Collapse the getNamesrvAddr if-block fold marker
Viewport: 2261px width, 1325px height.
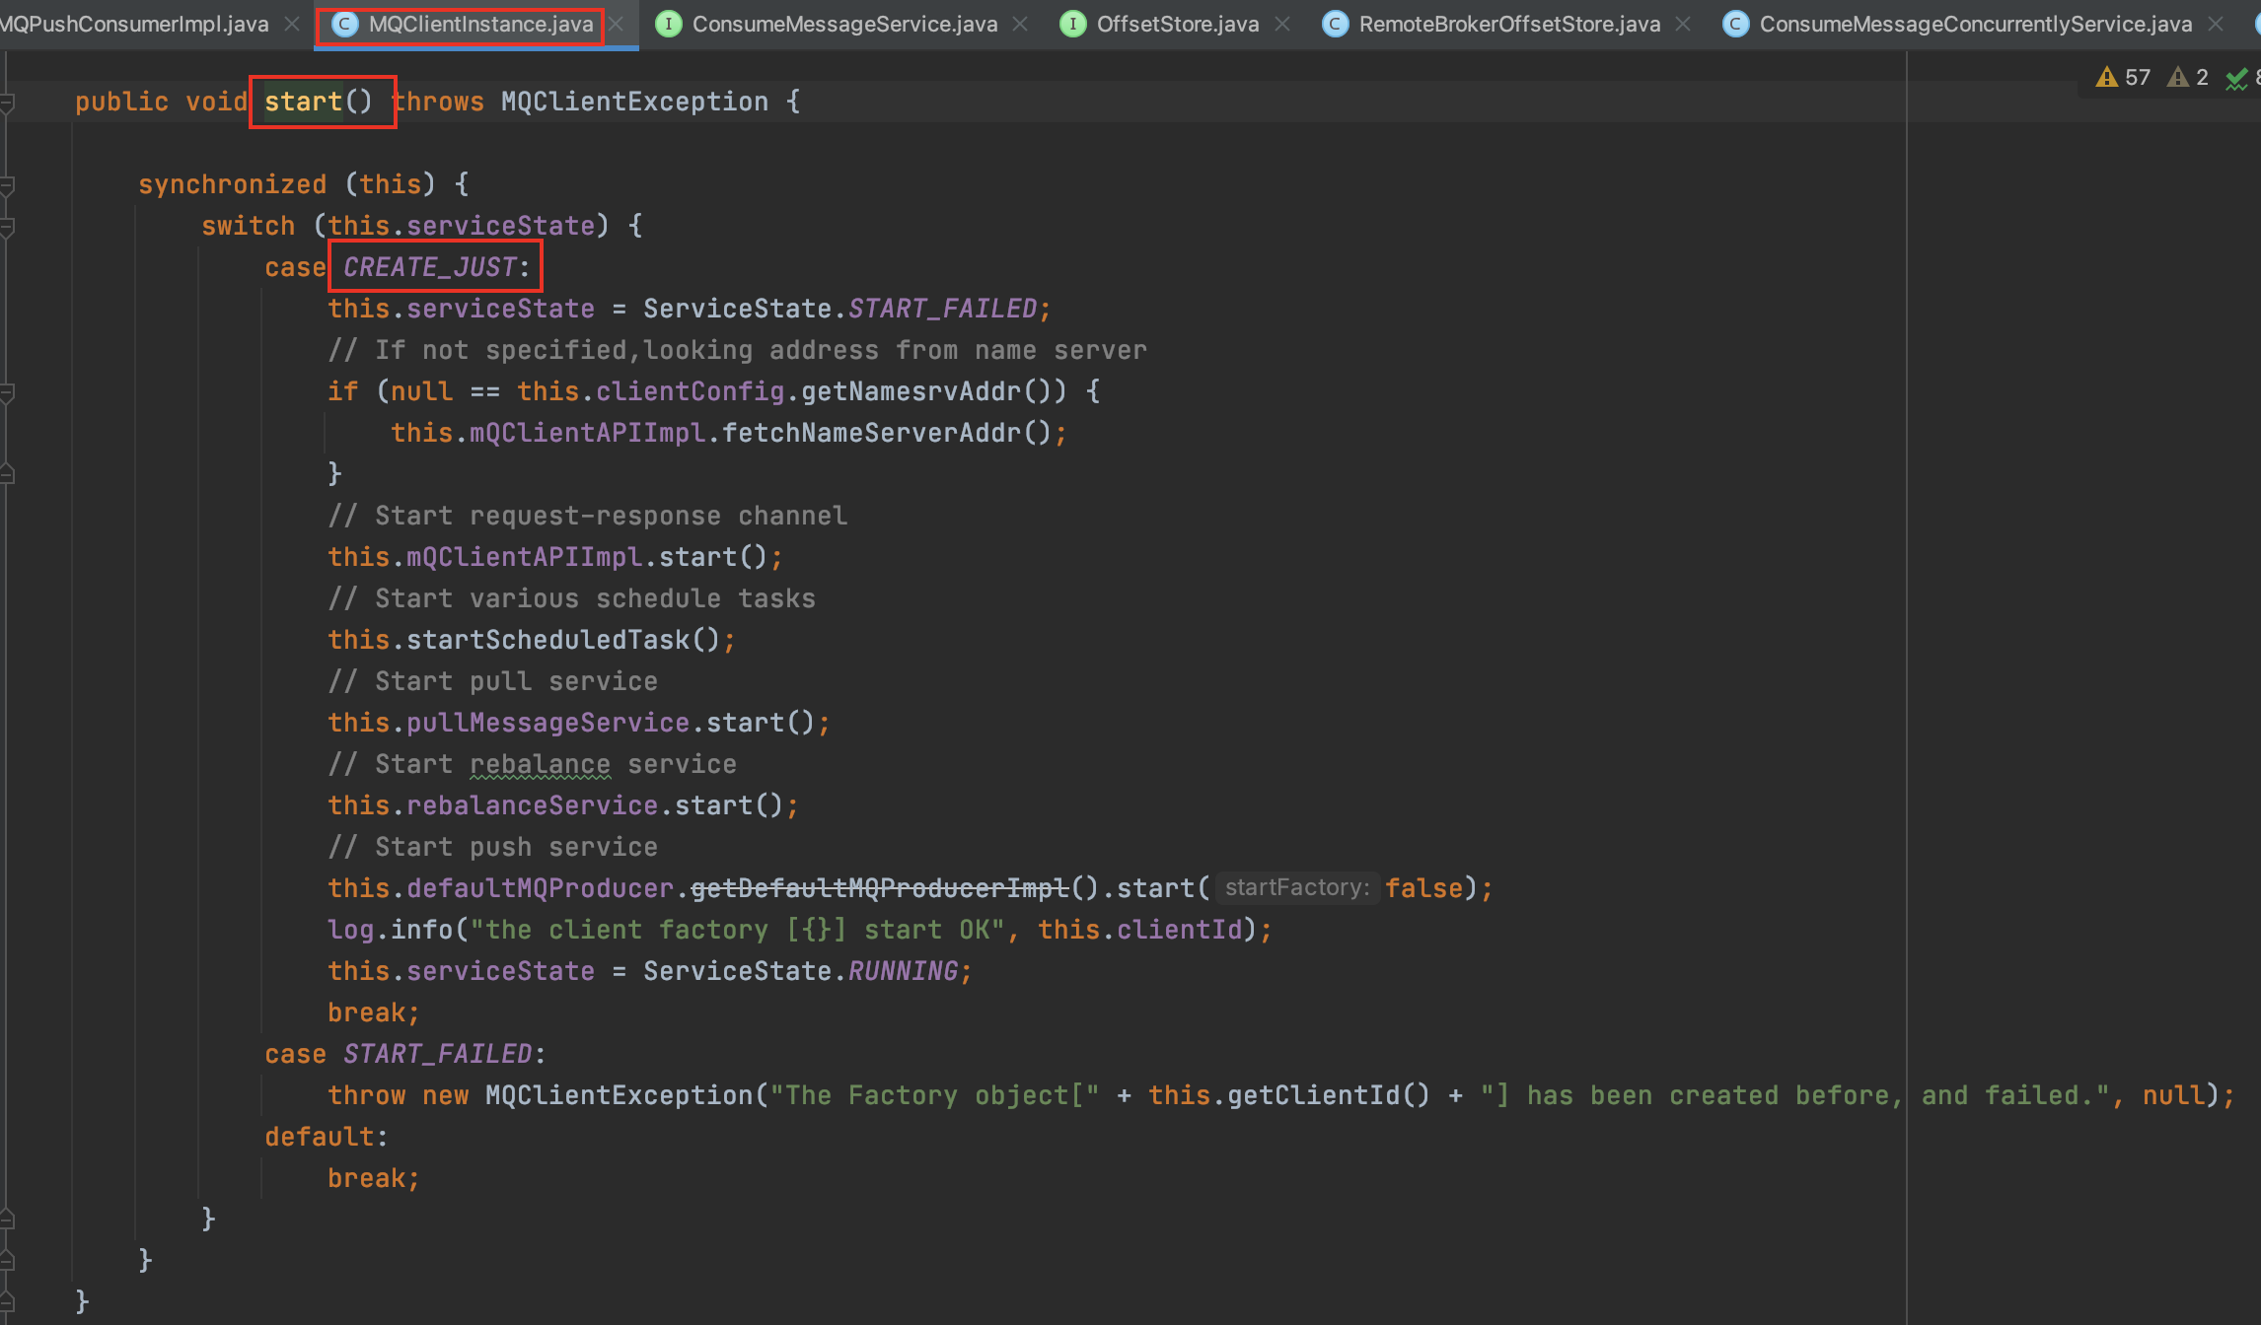pos(7,391)
